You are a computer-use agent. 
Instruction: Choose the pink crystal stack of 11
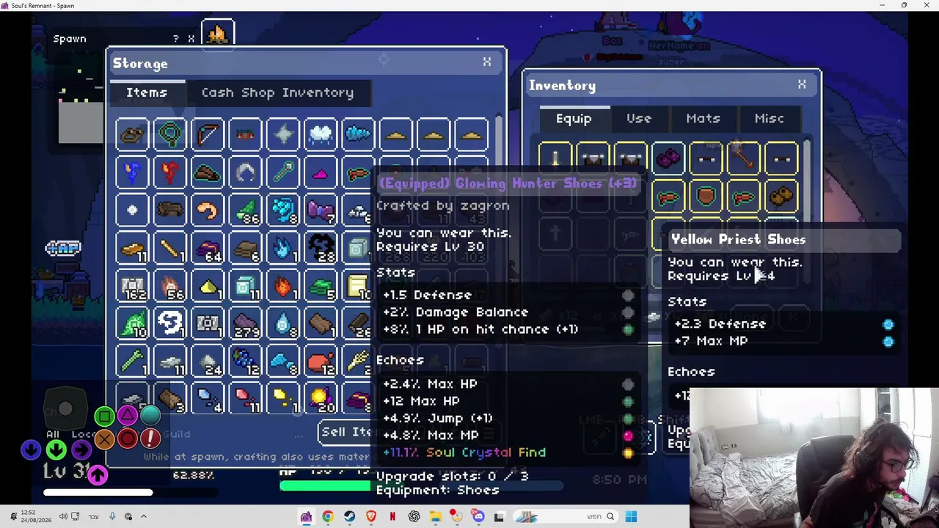(245, 400)
